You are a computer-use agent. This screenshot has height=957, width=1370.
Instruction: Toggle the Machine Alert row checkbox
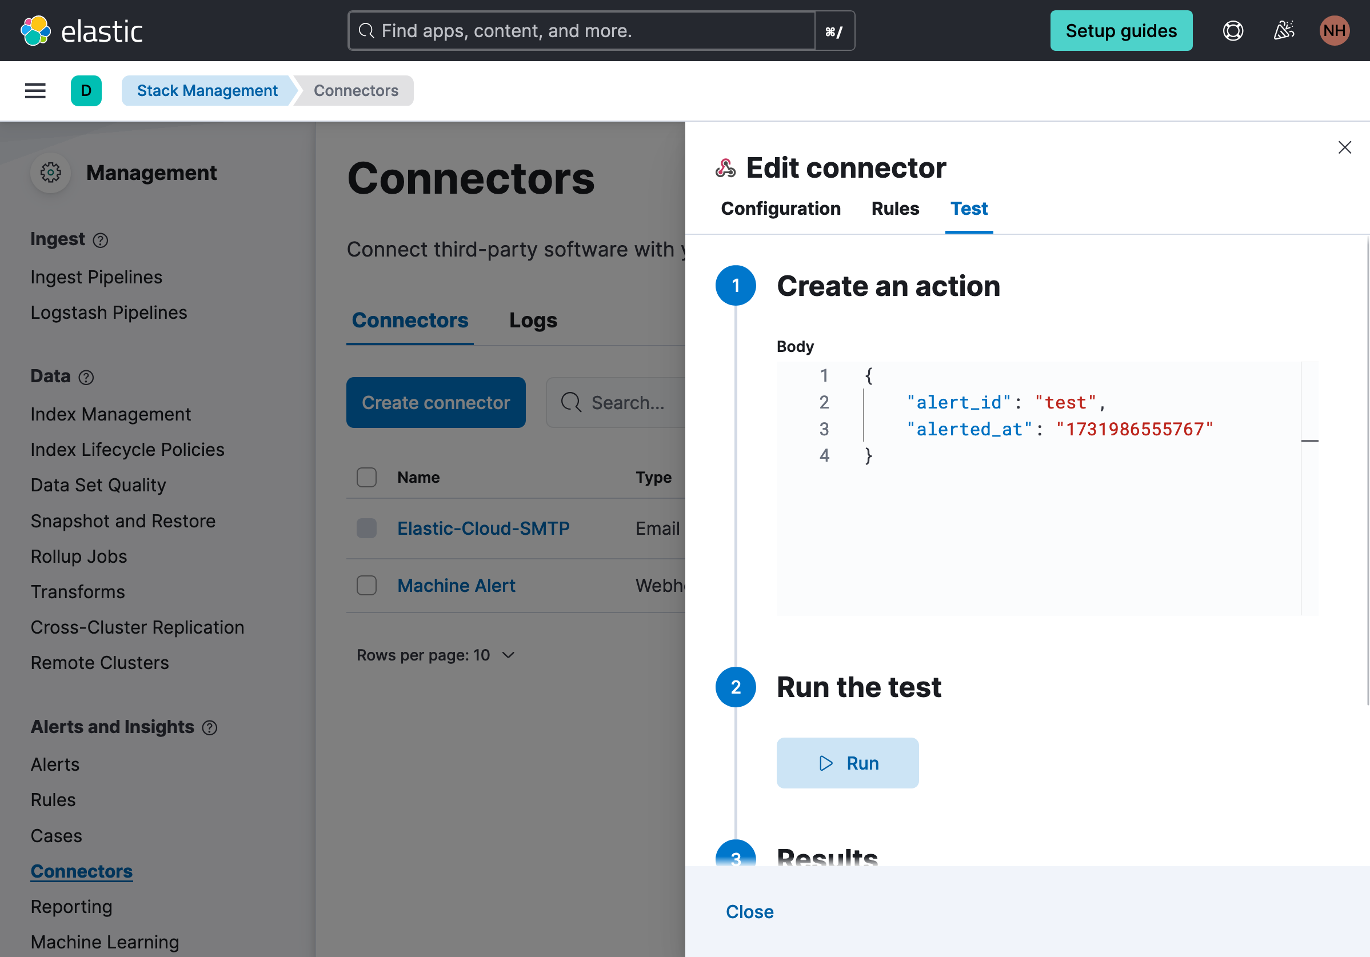pos(366,585)
